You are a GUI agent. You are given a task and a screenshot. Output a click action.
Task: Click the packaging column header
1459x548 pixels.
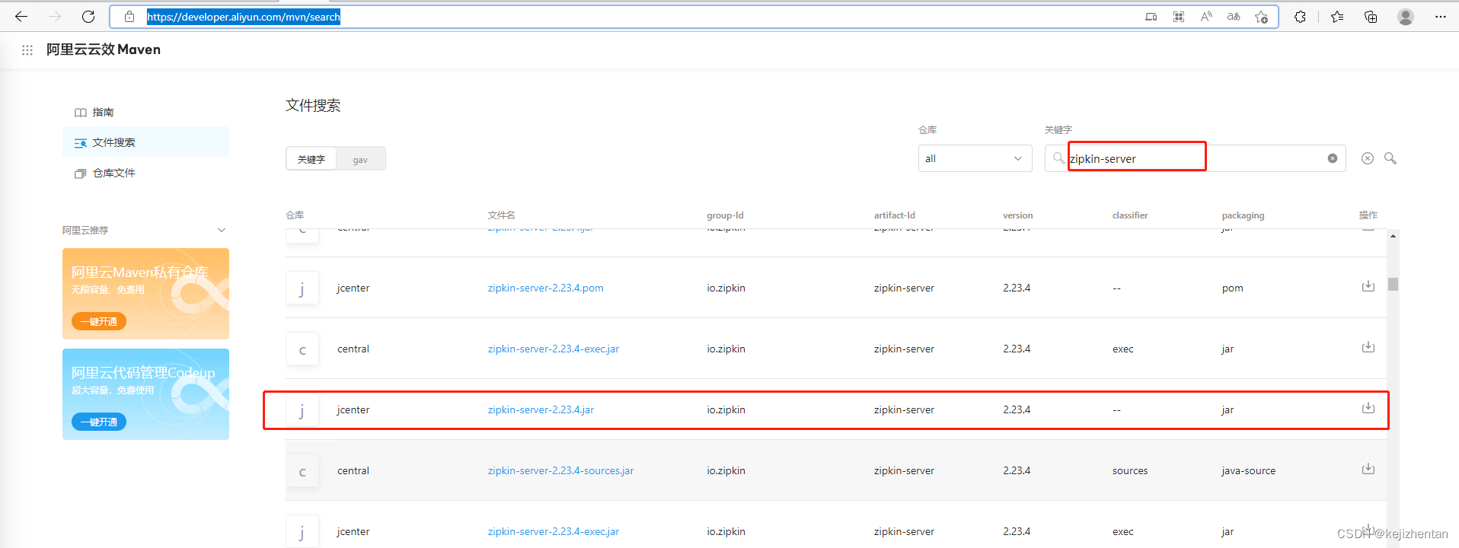pyautogui.click(x=1243, y=215)
